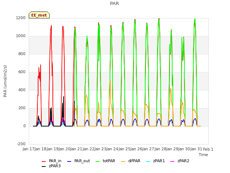Screen dimensions: 230x173
Task: Click the -200 y-axis tick label
Action: [x=21, y=144]
